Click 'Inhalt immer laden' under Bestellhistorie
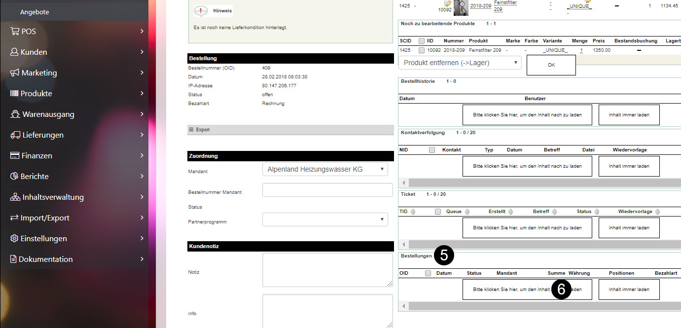The height and width of the screenshot is (328, 681). pos(629,115)
